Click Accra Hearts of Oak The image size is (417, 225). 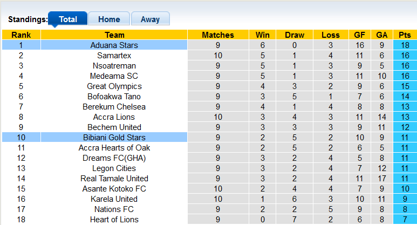pyautogui.click(x=114, y=148)
